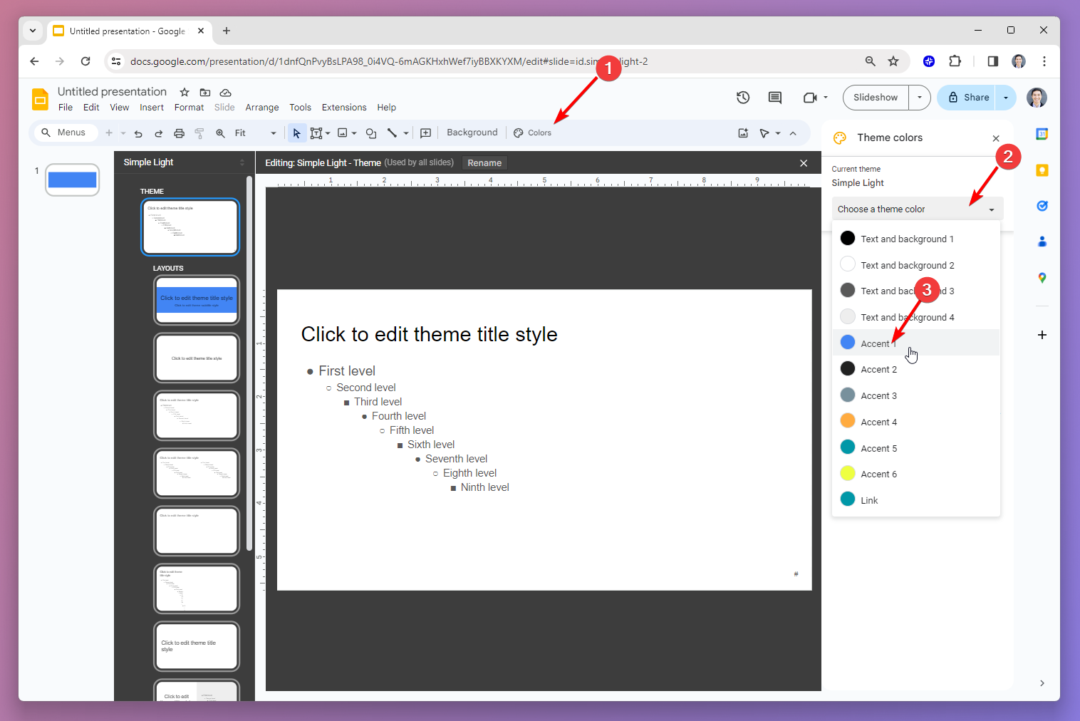Open the comments thread icon
The height and width of the screenshot is (721, 1080).
tap(775, 98)
